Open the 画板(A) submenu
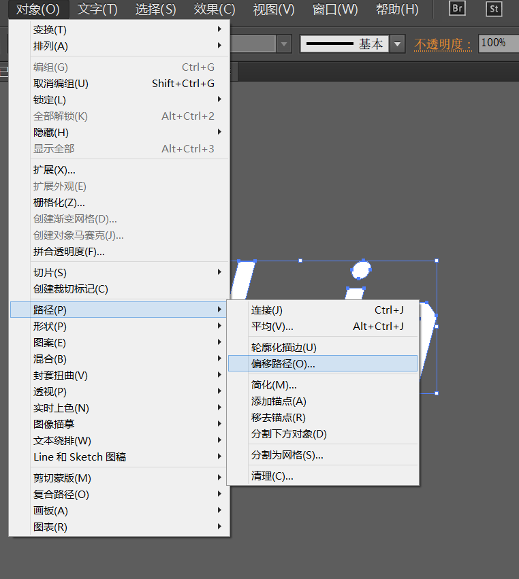Viewport: 519px width, 579px height. pos(120,511)
